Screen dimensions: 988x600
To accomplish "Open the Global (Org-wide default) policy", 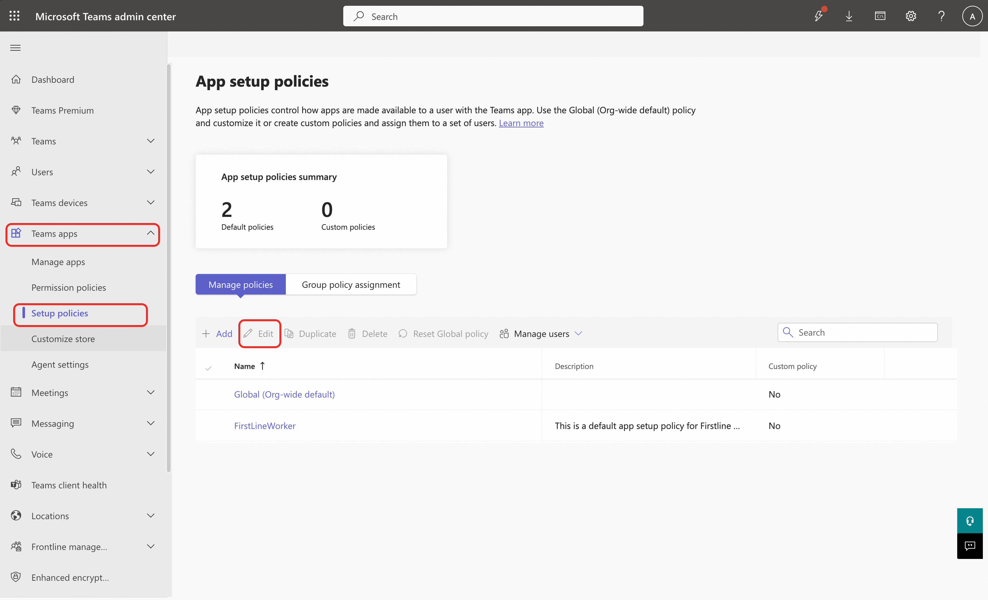I will (x=284, y=394).
